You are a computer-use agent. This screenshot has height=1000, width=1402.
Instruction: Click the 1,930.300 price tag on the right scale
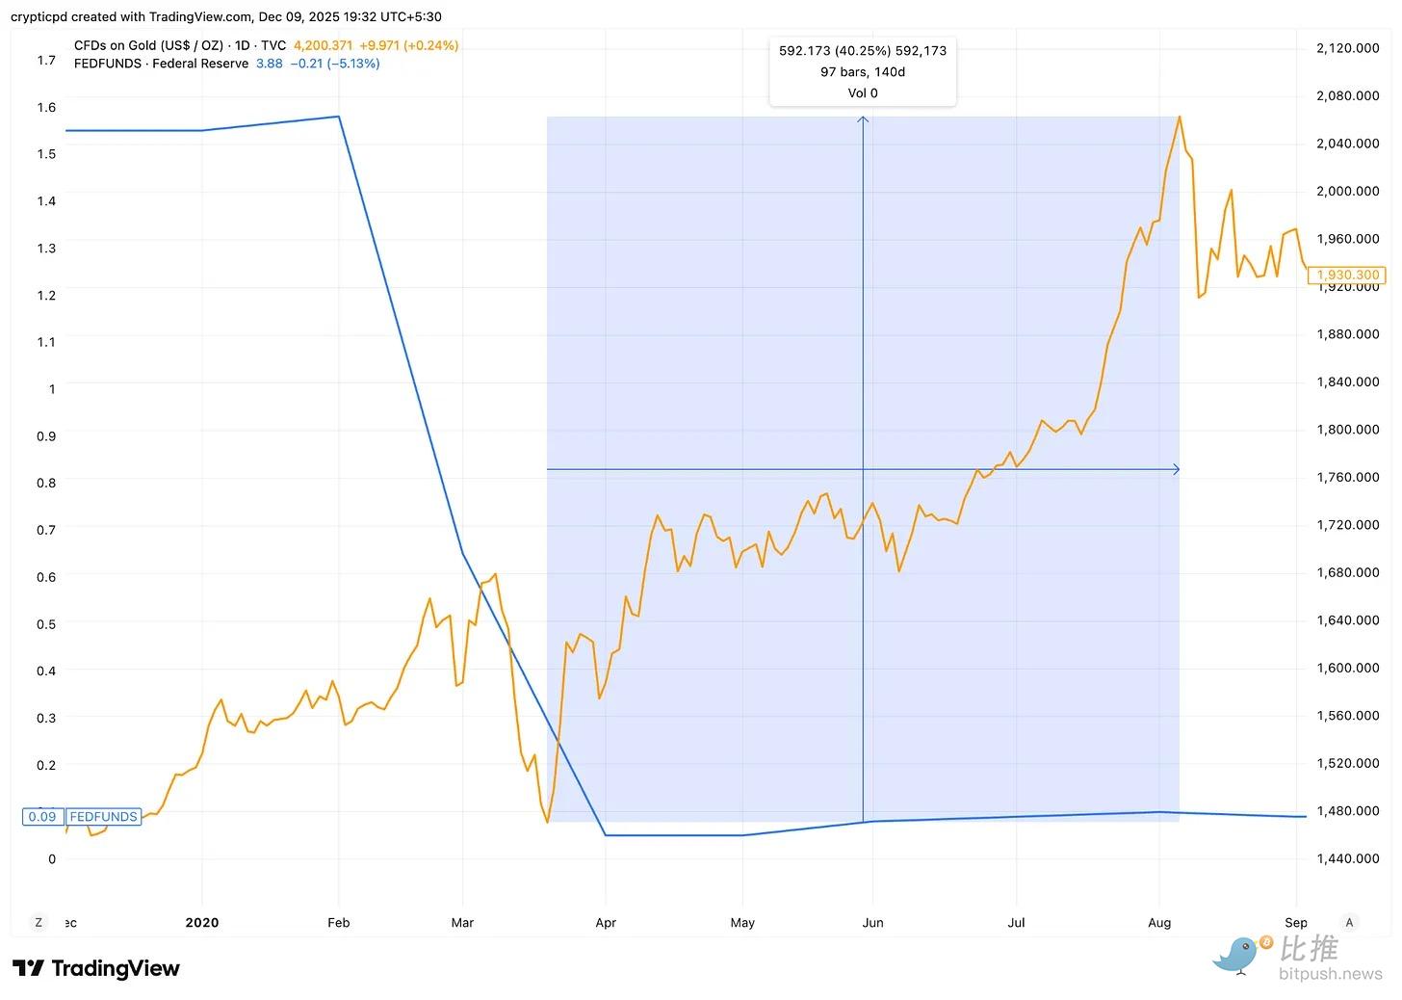[1347, 275]
